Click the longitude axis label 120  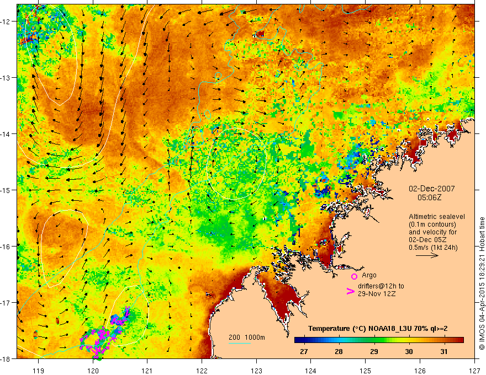(x=93, y=371)
